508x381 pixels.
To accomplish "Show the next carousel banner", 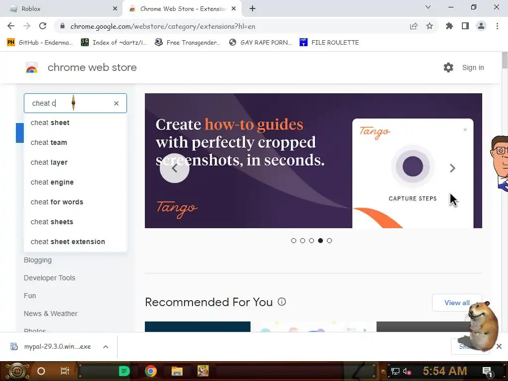I will tap(452, 168).
